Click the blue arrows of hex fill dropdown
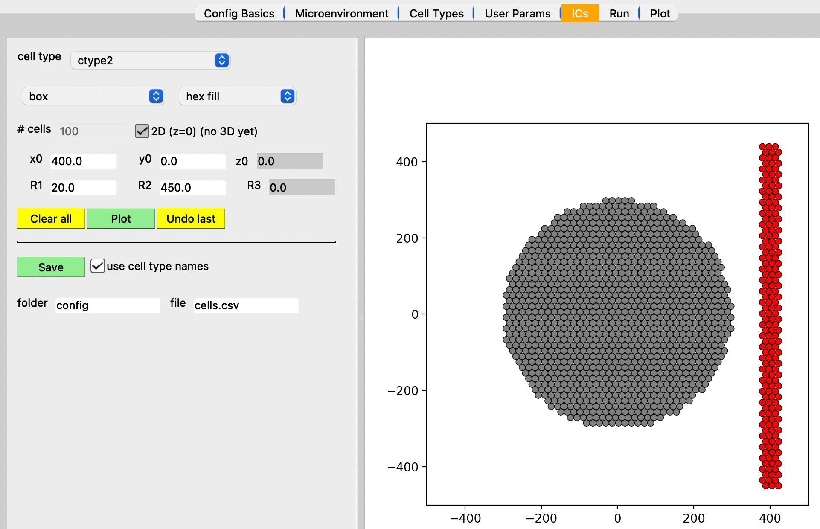 pos(288,96)
